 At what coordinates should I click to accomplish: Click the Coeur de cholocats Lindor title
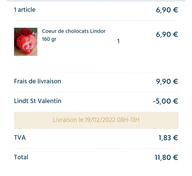pyautogui.click(x=73, y=31)
